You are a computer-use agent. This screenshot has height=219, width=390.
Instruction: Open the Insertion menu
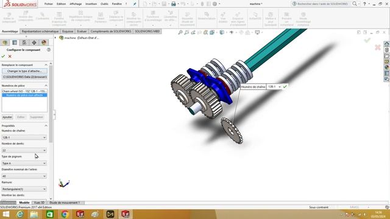(91, 4)
